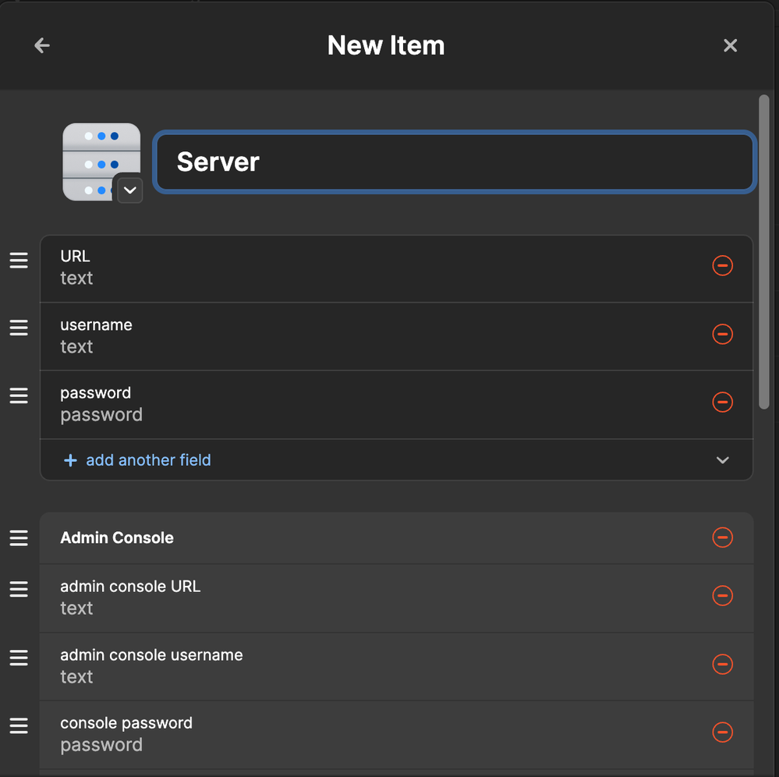Remove the console password field

722,732
